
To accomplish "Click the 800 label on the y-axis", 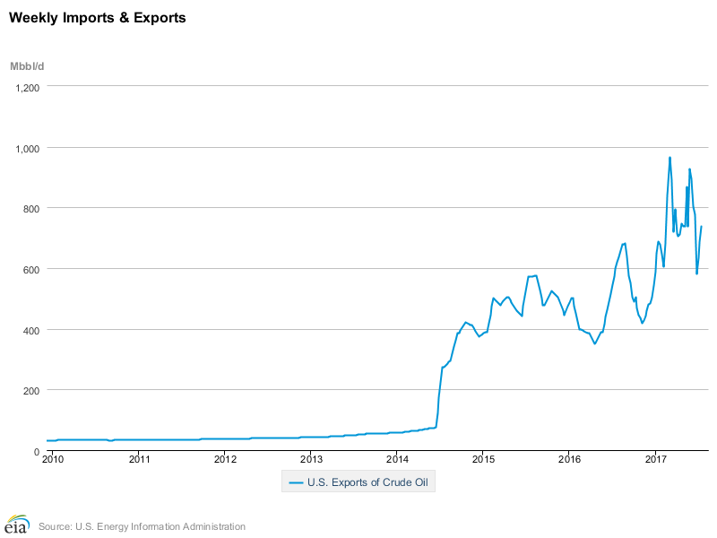I will (32, 209).
